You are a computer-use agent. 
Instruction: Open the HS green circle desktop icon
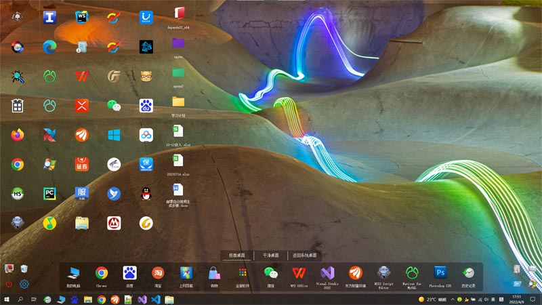(18, 194)
